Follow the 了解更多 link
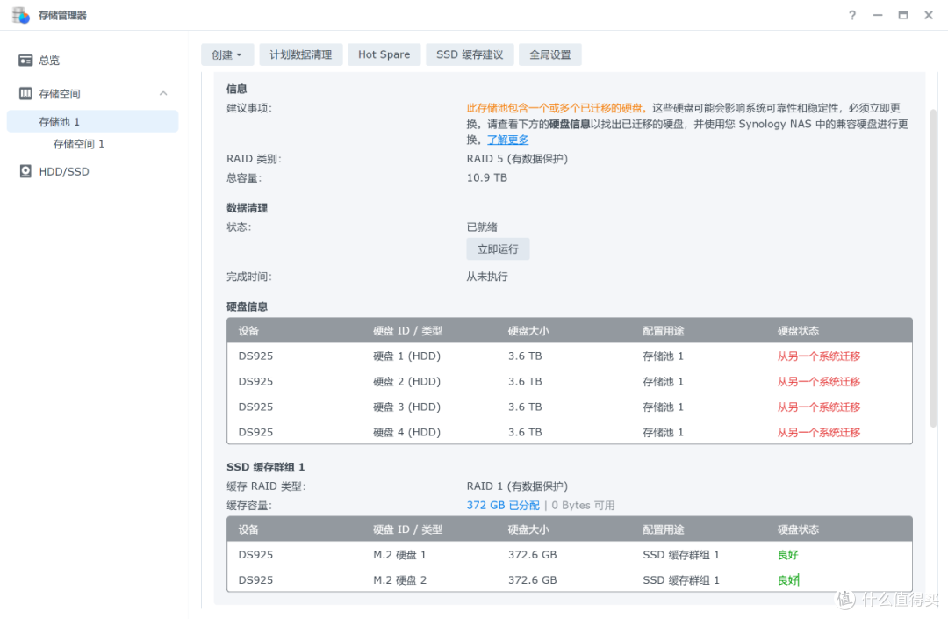Image resolution: width=948 pixels, height=619 pixels. (508, 140)
